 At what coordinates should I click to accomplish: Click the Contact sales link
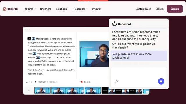[x=143, y=9]
